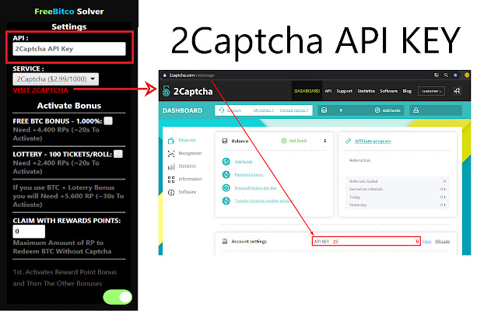Open the Blog item in the top navigation
Image resolution: width=498 pixels, height=311 pixels.
click(x=407, y=91)
